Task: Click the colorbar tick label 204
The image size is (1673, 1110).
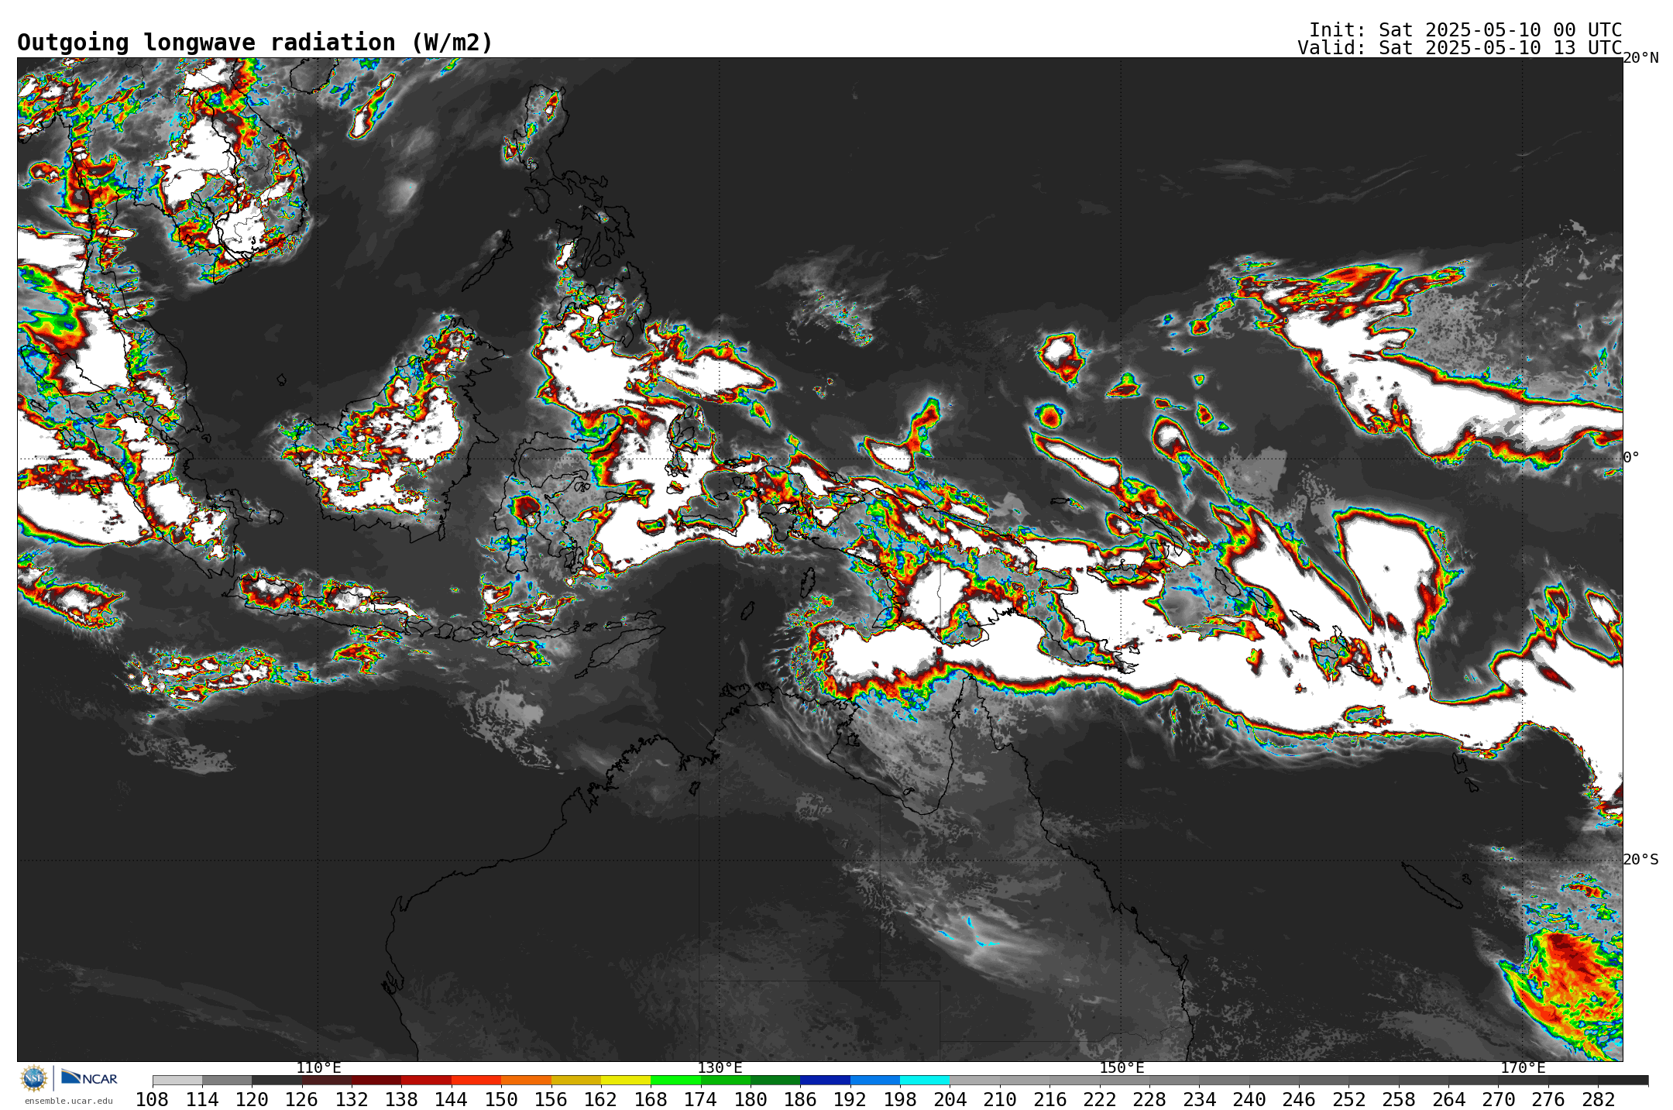Action: (x=950, y=1099)
